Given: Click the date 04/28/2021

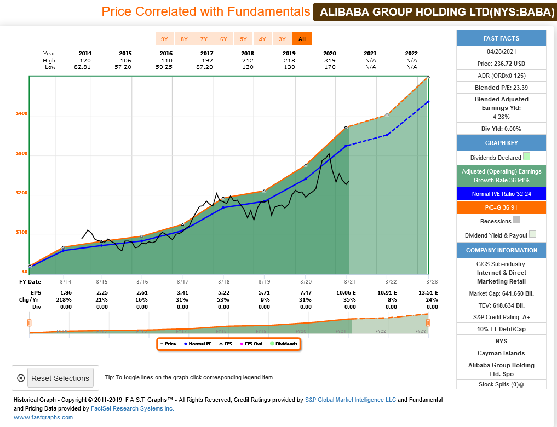Looking at the screenshot, I should (501, 51).
